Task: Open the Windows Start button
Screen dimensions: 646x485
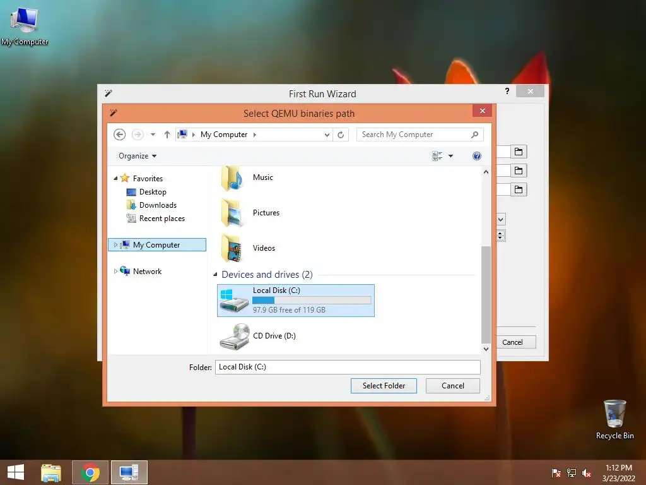Action: click(16, 472)
